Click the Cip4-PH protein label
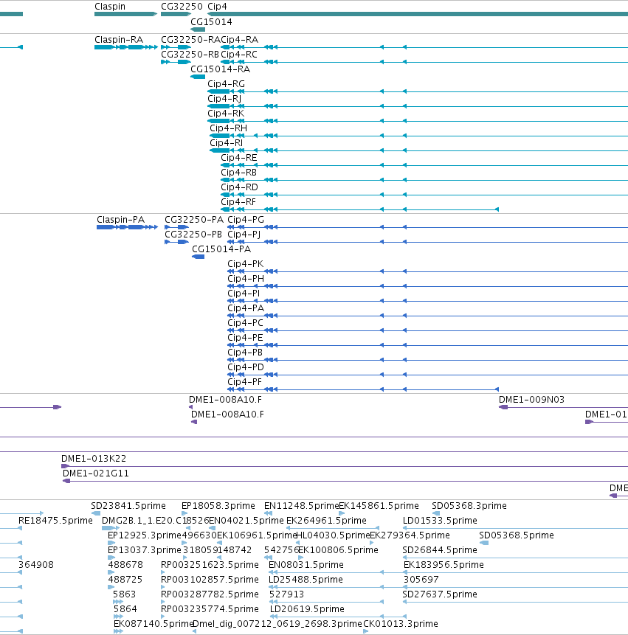The image size is (628, 635). pos(246,279)
